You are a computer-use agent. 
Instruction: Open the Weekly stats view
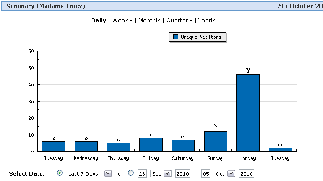click(122, 21)
